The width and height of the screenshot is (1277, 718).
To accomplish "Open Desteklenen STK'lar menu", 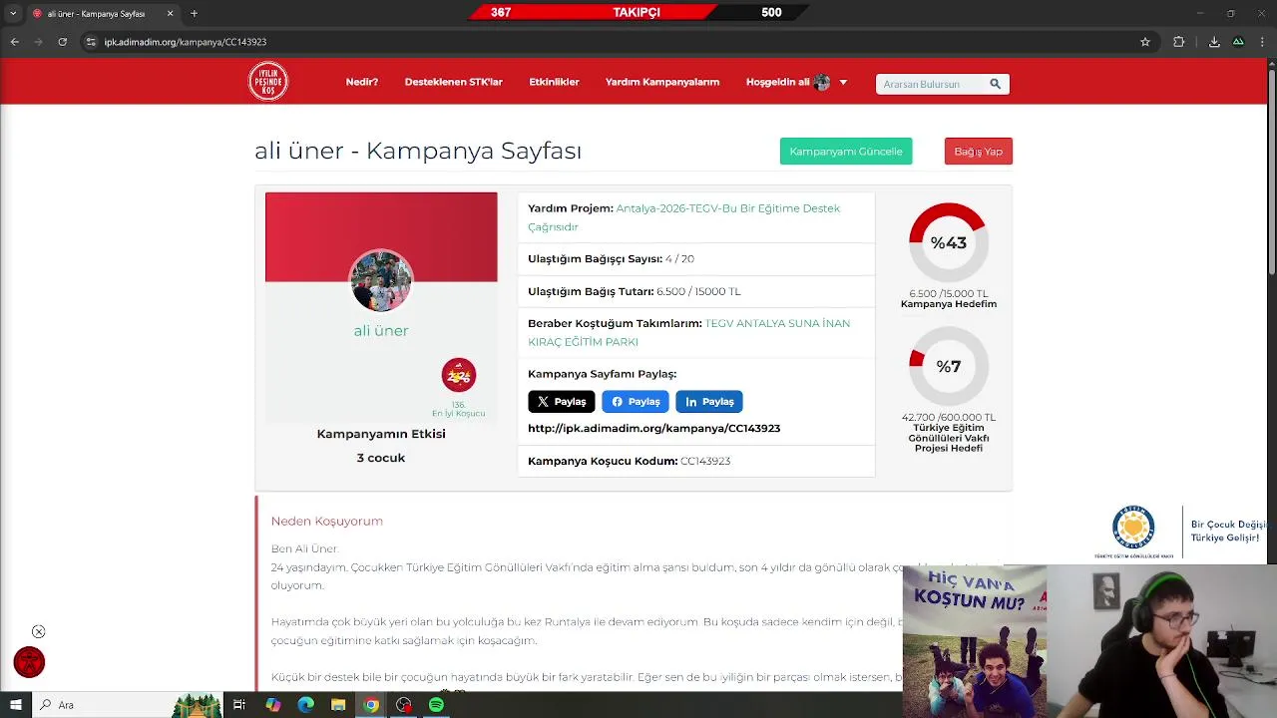I will pos(453,82).
